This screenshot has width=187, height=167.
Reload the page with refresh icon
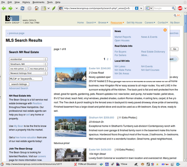tap(22, 8)
